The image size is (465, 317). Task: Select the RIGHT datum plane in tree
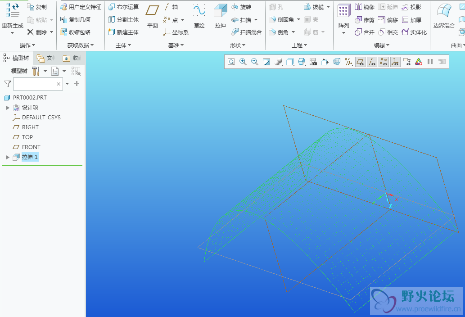click(26, 127)
